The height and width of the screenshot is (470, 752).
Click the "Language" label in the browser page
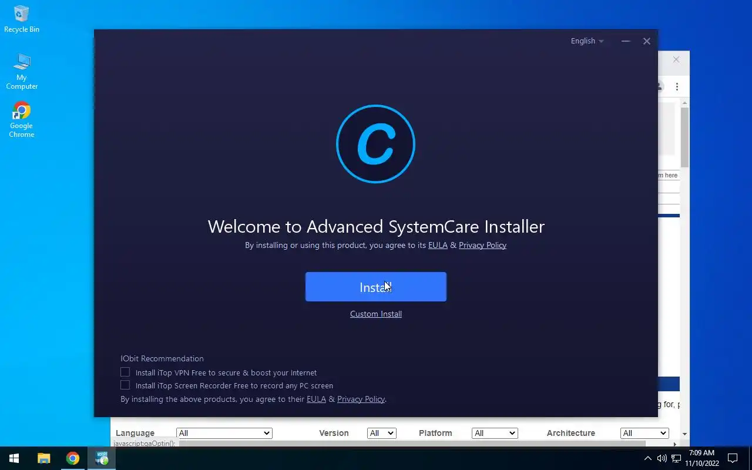pyautogui.click(x=135, y=433)
